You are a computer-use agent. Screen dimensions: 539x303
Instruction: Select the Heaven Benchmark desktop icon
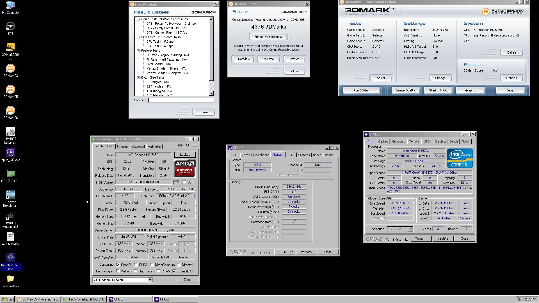pyautogui.click(x=11, y=199)
